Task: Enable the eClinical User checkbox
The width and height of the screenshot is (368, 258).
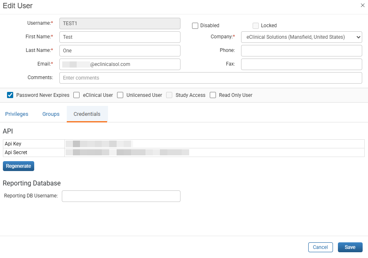Action: point(77,95)
